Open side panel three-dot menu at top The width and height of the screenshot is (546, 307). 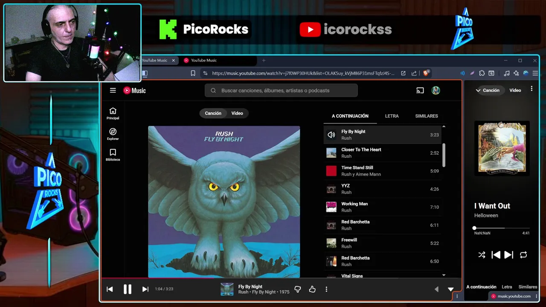531,89
